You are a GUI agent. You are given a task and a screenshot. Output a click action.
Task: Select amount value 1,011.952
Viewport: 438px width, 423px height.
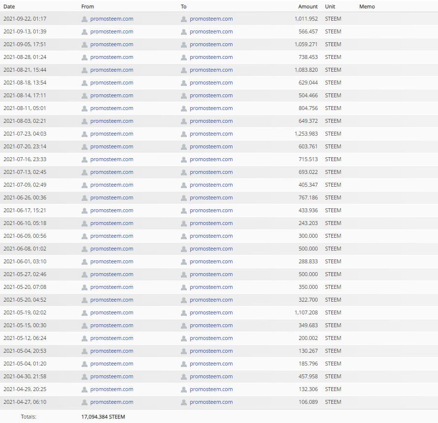point(306,19)
